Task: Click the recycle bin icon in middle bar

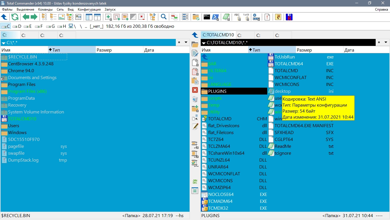Action: coord(195,99)
